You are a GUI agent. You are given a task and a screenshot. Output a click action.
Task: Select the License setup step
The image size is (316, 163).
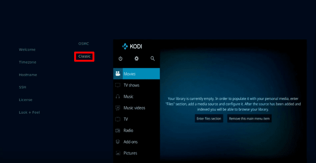[26, 100]
